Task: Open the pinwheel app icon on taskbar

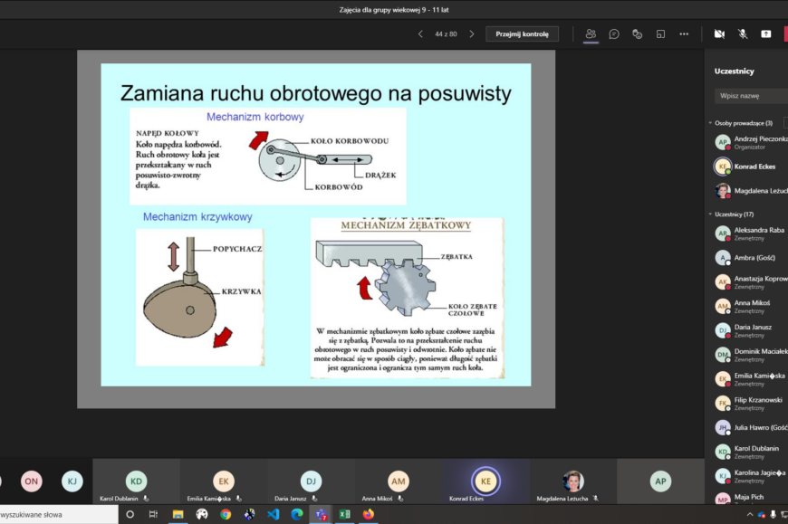Action: (249, 514)
